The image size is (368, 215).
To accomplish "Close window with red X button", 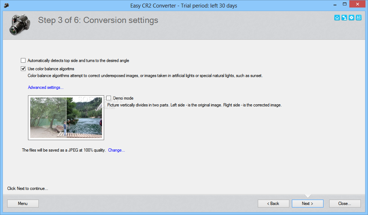I will (358, 4).
